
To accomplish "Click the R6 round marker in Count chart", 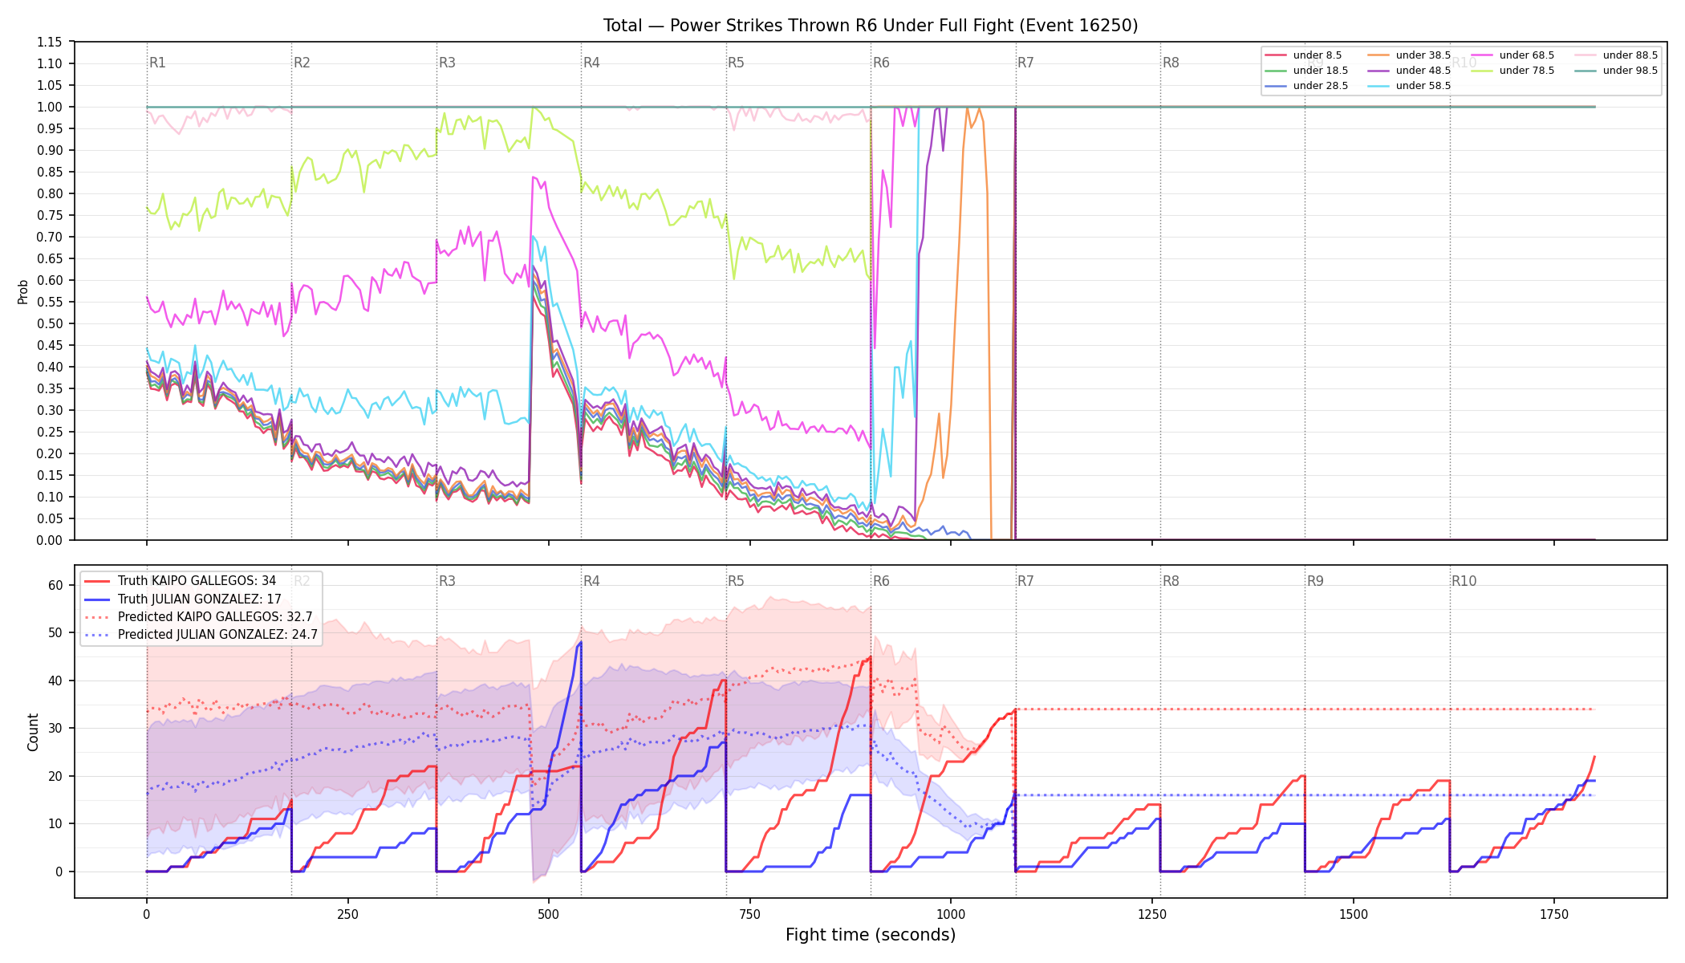I will click(x=881, y=581).
